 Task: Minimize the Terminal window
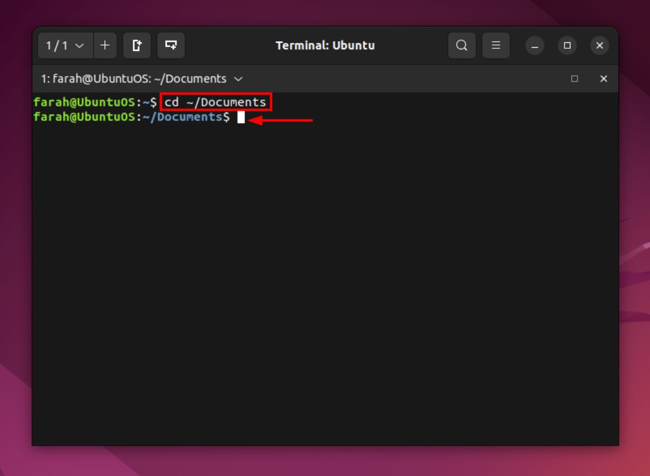pyautogui.click(x=535, y=46)
